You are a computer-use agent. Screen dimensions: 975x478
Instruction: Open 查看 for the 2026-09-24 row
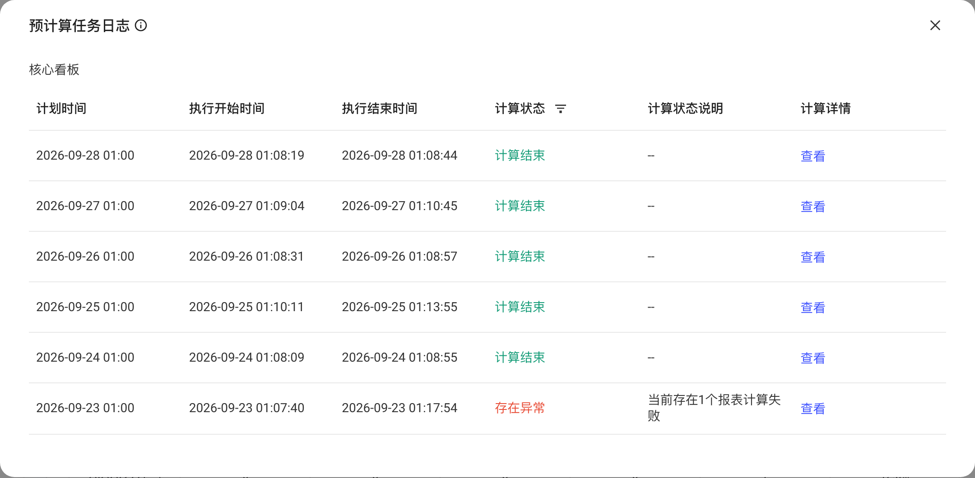[x=813, y=358]
